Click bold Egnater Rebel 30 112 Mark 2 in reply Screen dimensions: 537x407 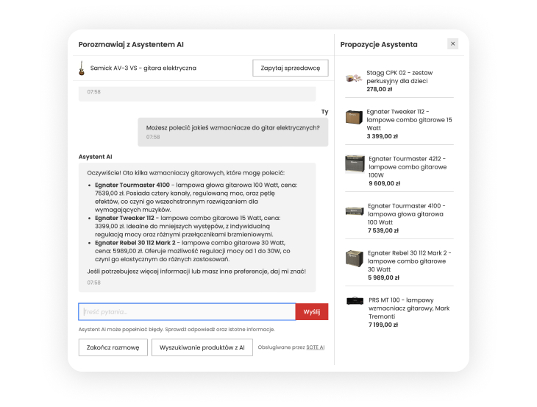click(135, 243)
